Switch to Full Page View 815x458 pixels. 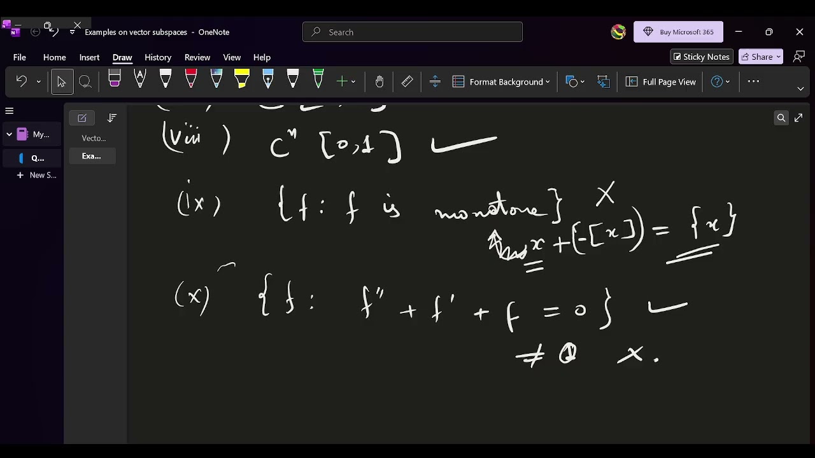661,81
